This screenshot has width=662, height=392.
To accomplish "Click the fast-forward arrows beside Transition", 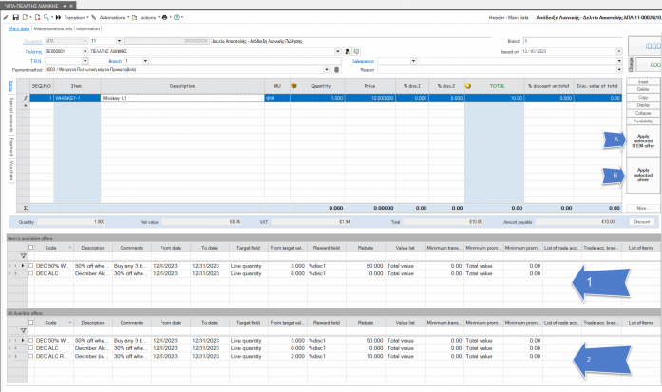I will click(x=58, y=17).
